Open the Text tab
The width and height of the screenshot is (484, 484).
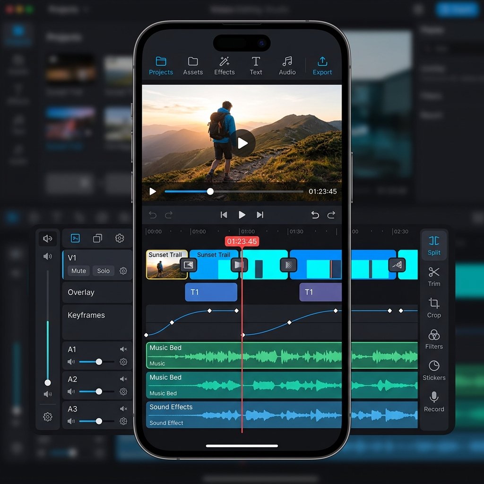[256, 66]
